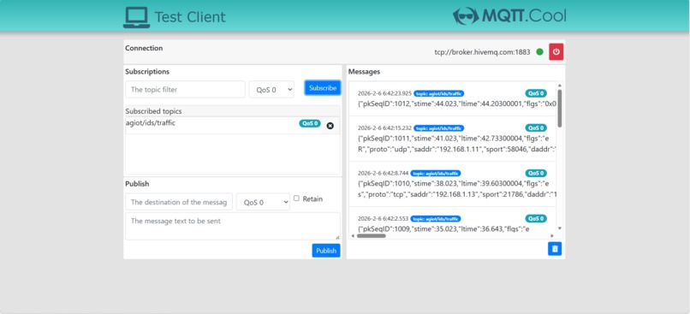Click the messages scroll up arrow
Viewport: 690px width, 314px height.
[x=560, y=86]
